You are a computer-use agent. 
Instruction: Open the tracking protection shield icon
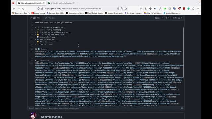tap(39, 9)
